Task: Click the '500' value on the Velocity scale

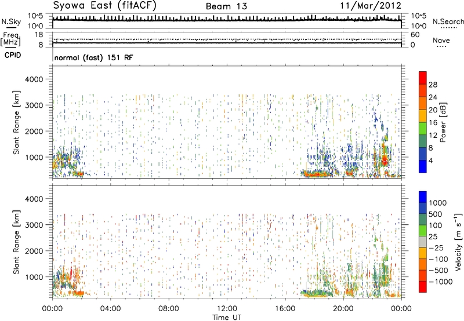Action: pyautogui.click(x=436, y=214)
